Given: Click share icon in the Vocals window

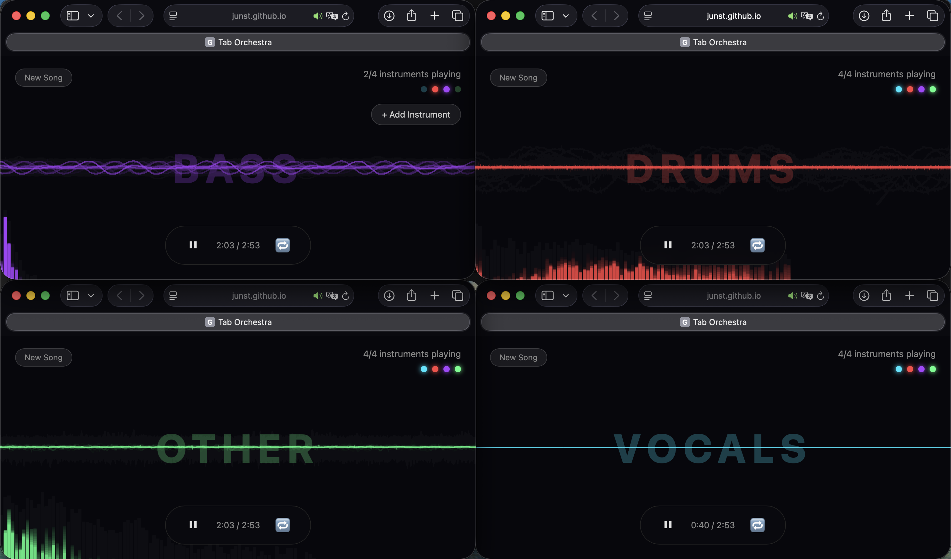Looking at the screenshot, I should [886, 295].
